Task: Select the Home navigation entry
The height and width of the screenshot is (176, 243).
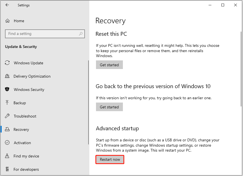Action: tap(19, 21)
